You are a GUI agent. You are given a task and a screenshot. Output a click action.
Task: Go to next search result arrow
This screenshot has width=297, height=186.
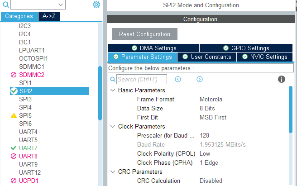click(x=200, y=79)
